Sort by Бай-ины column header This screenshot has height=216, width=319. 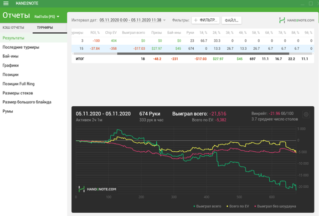tap(174, 32)
